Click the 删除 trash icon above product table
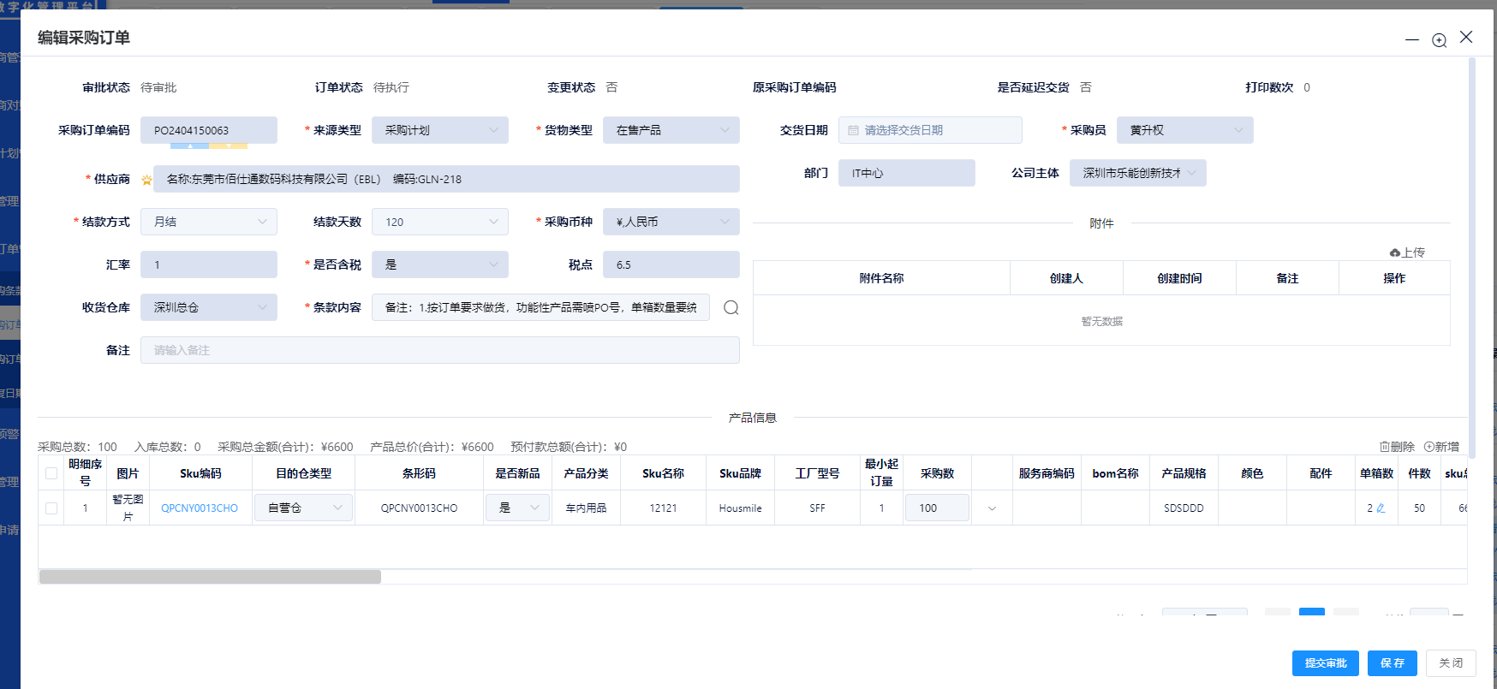This screenshot has width=1497, height=689. point(1384,447)
